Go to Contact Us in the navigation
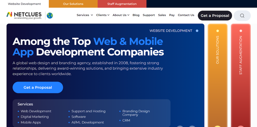The height and width of the screenshot is (127, 257). 186,15
